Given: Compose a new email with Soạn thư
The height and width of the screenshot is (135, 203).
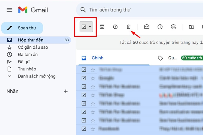Looking at the screenshot, I should tap(22, 28).
